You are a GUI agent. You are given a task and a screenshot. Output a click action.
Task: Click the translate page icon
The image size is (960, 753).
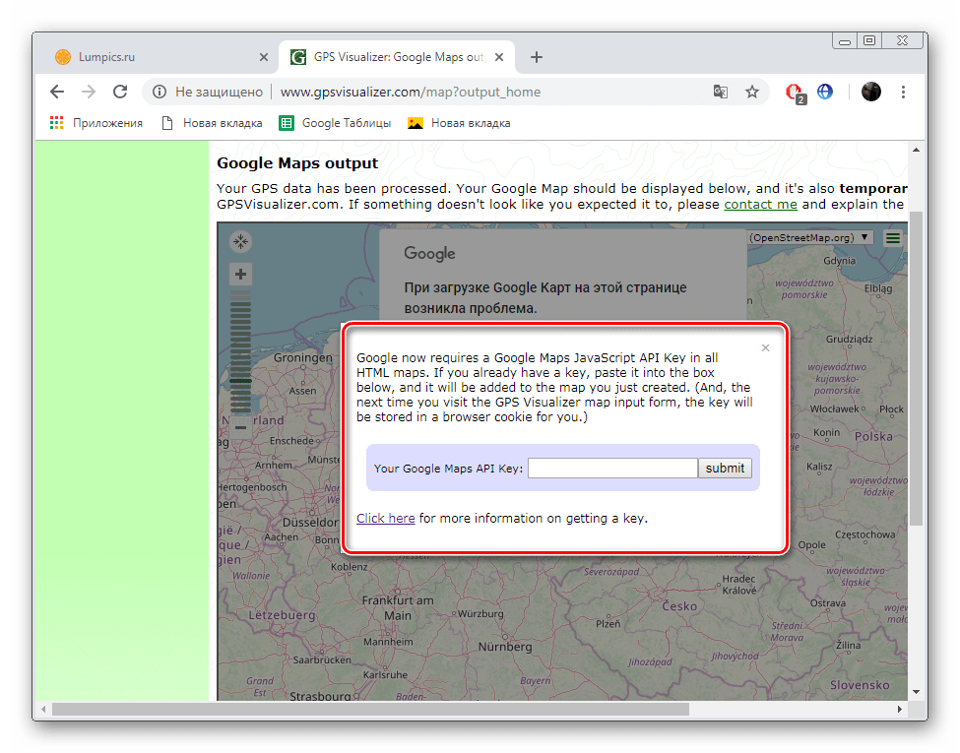721,92
